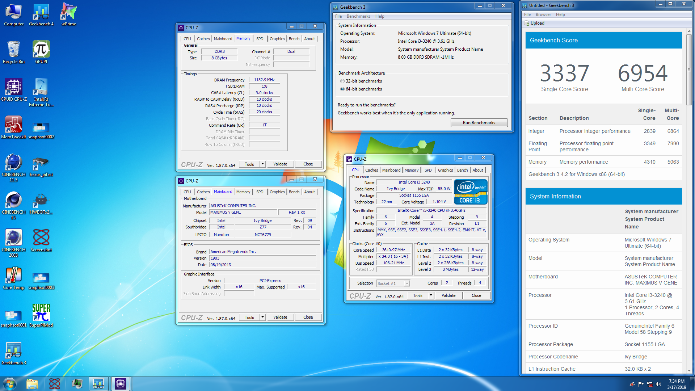Launch the CINEBENCH 2003 shortcut

click(x=14, y=244)
